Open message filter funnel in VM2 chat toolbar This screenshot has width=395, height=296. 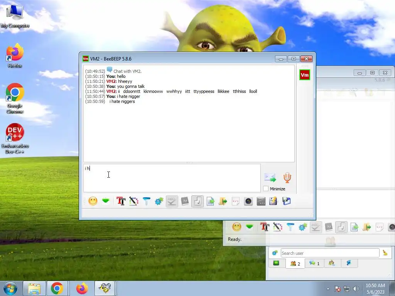pyautogui.click(x=146, y=201)
